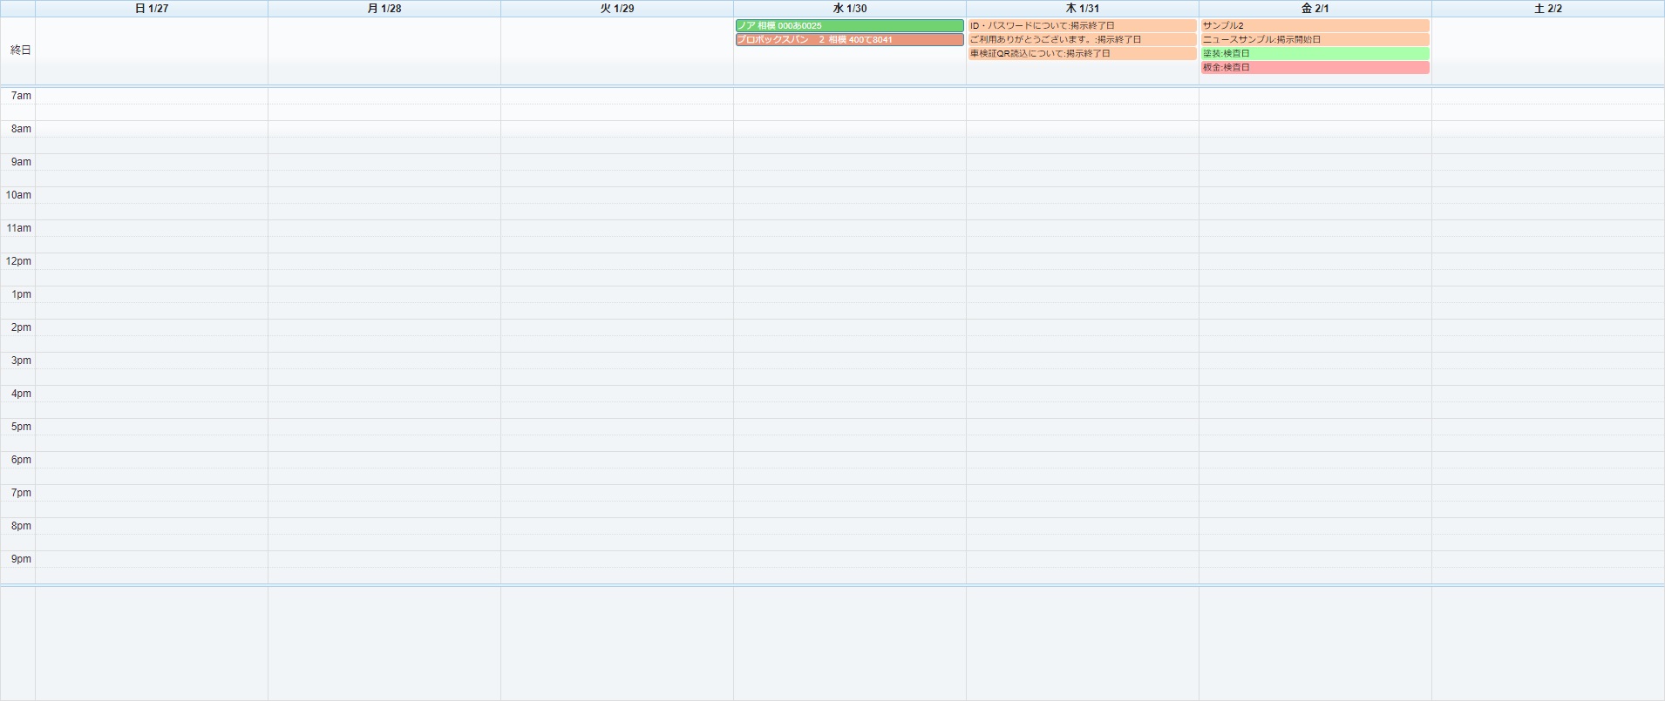Viewport: 1665px width, 701px height.
Task: Select the ID・パスワードについて:掲示終了日 entry
Action: coord(1081,26)
